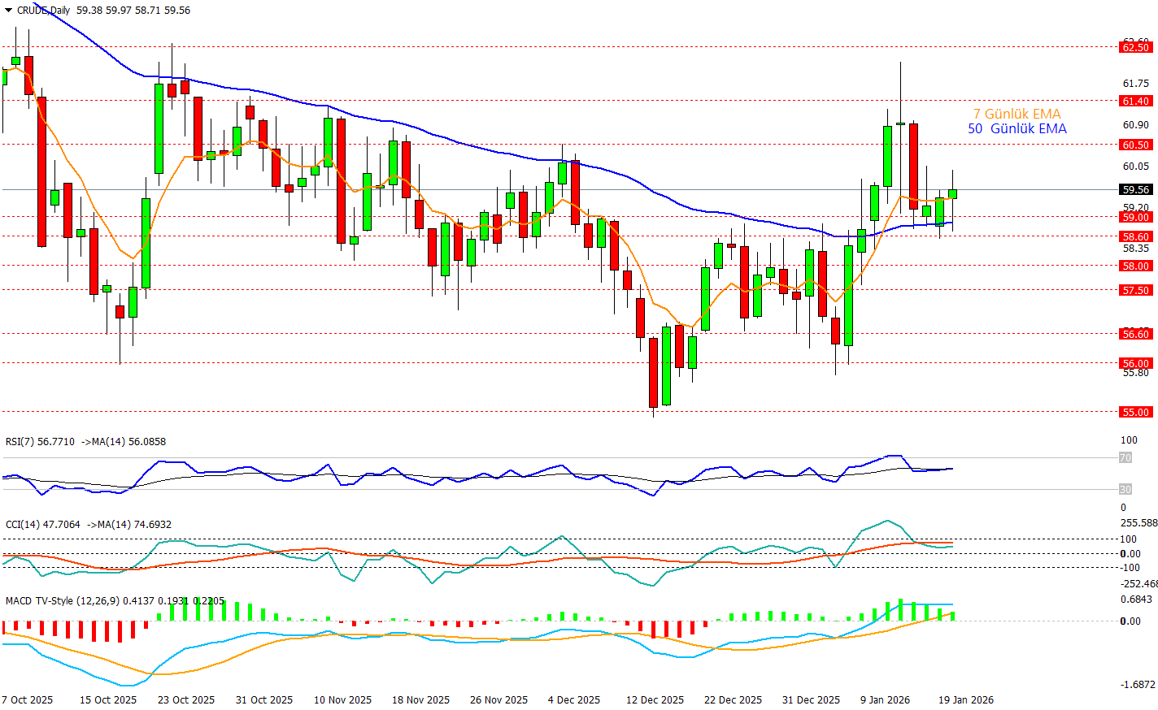The width and height of the screenshot is (1158, 710).
Task: Select the 60.50 red price label
Action: [x=1136, y=145]
